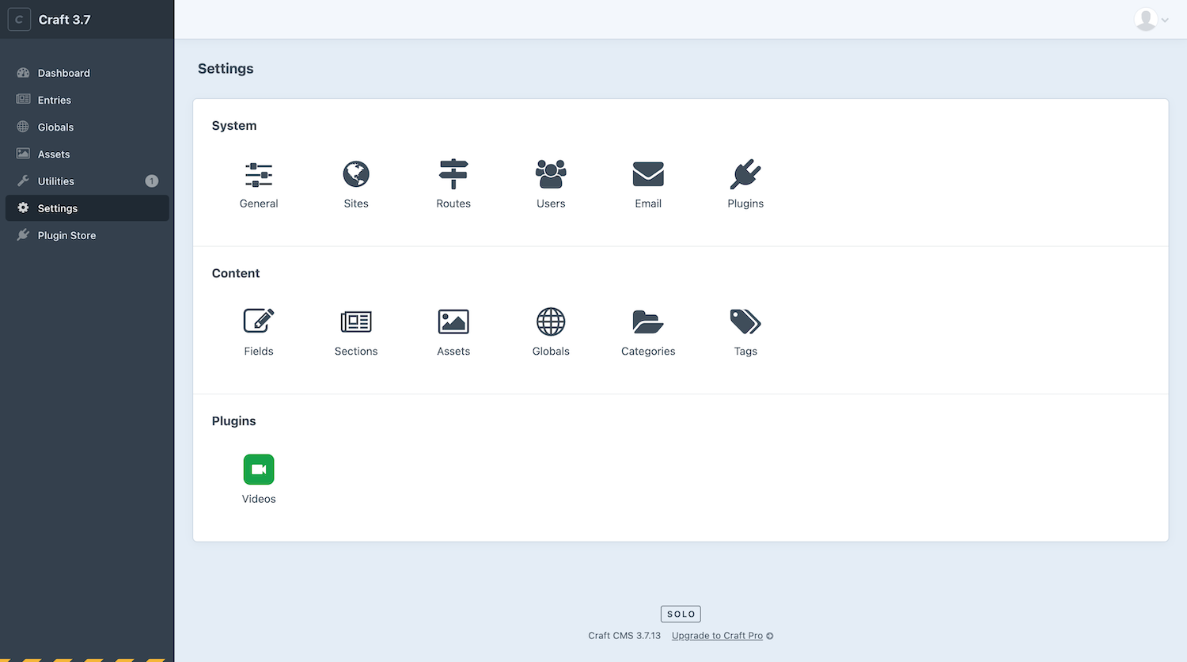
Task: Open Sections via the newspaper icon
Action: point(355,321)
